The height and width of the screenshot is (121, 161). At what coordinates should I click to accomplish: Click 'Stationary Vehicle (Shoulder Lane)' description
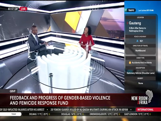[x=140, y=73]
